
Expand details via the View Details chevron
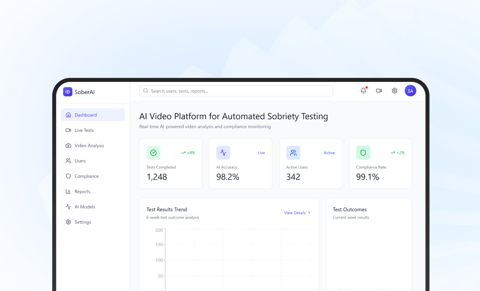click(310, 213)
